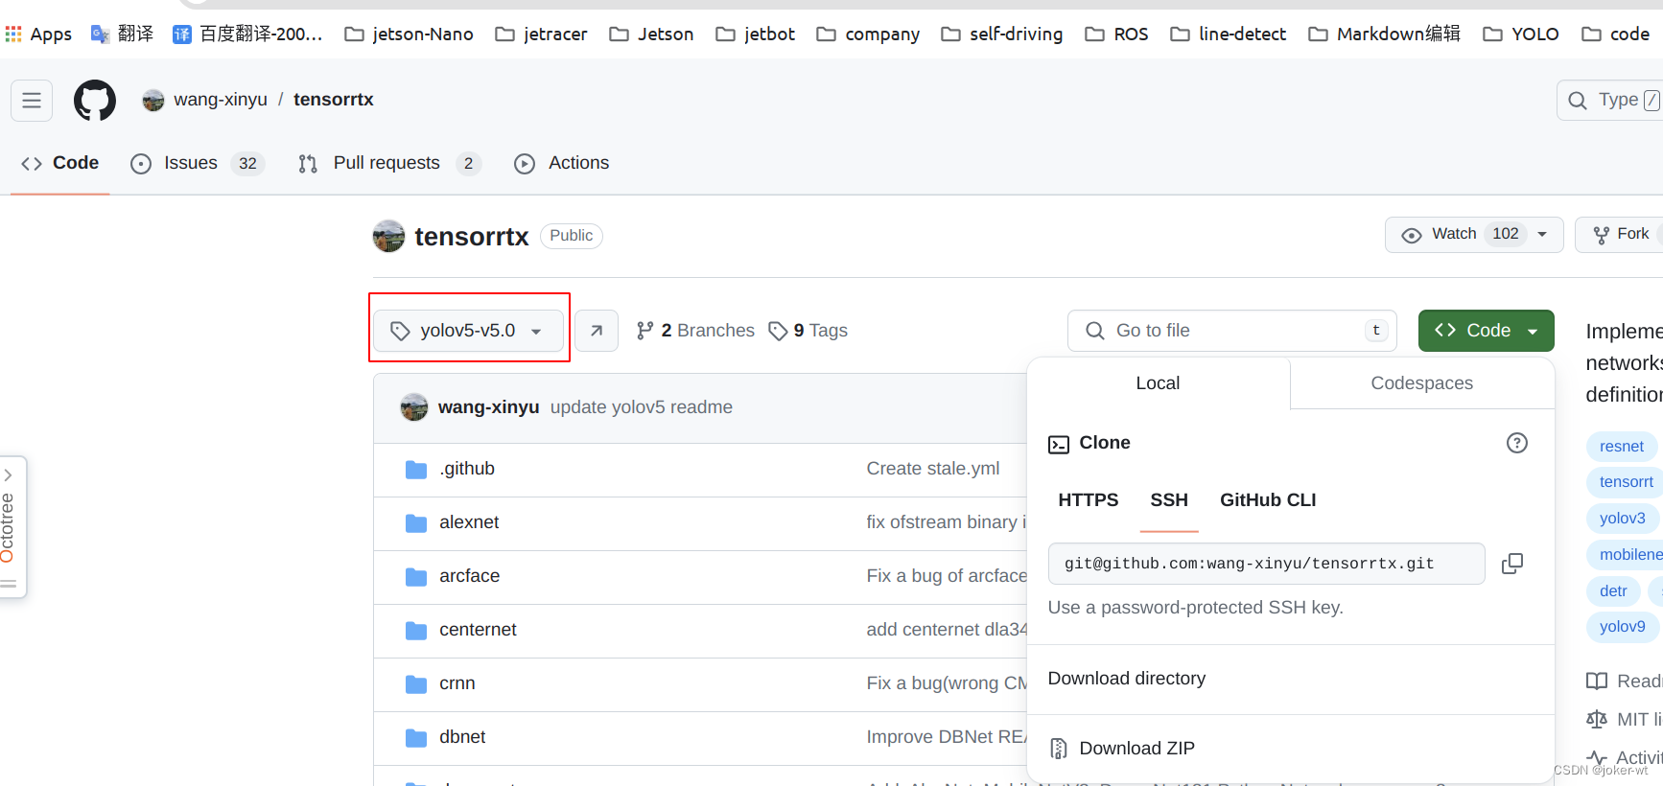Open the Readme link with book icon
This screenshot has height=786, width=1663.
pos(1625,682)
